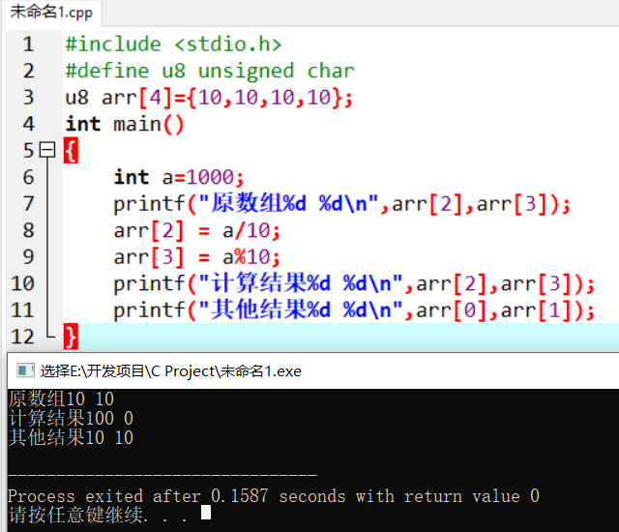Click the int a=1000 statement

coord(179,178)
